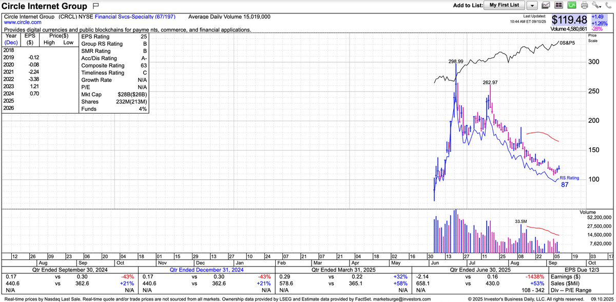Click the 33.5M volume bar label

click(521, 221)
